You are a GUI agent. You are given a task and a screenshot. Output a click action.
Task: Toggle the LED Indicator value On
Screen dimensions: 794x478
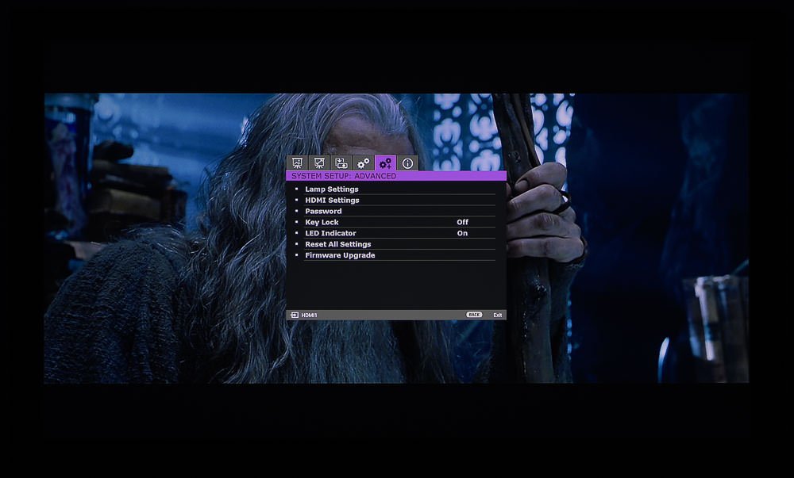462,233
